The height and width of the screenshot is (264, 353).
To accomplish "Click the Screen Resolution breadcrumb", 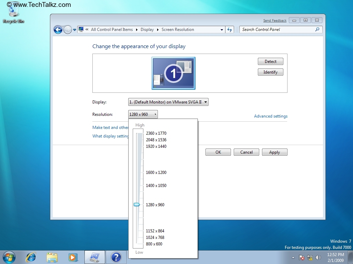I will point(178,30).
